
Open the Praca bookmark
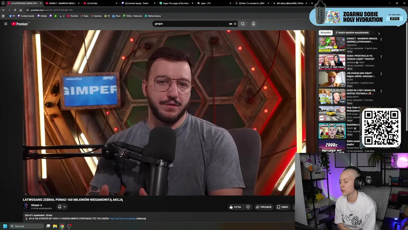(116, 16)
